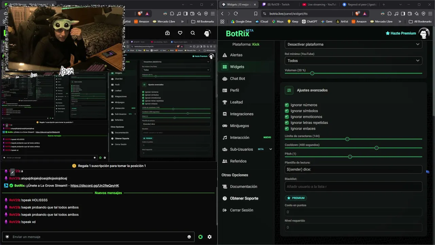Viewport: 435px width, 245px height.
Task: Open the emoji picker in Kick chat
Action: (x=189, y=237)
